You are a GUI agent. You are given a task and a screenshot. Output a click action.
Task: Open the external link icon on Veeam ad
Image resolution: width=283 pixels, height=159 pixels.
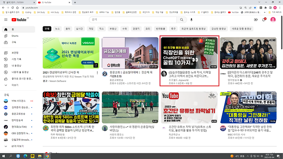tap(96, 65)
